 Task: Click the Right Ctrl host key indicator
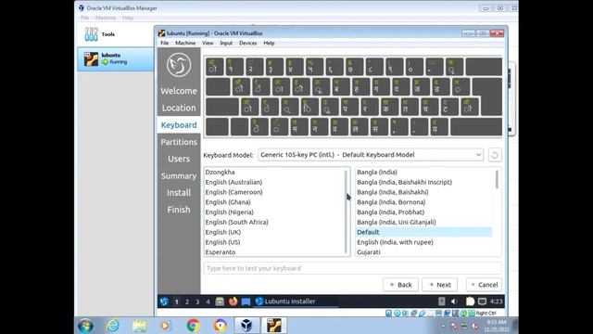486,314
